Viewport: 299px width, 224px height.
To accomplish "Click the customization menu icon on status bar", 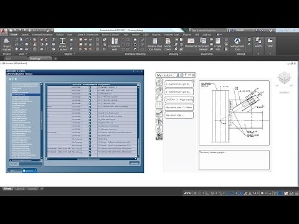I will (297, 193).
